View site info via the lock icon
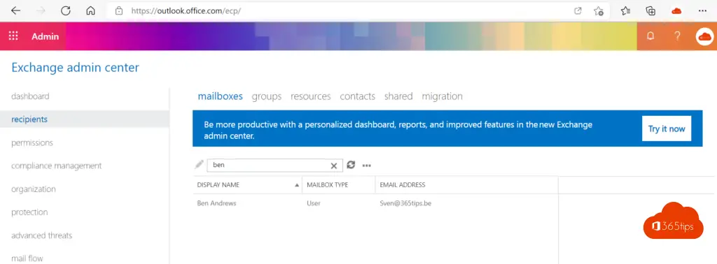This screenshot has height=264, width=717. click(x=119, y=11)
